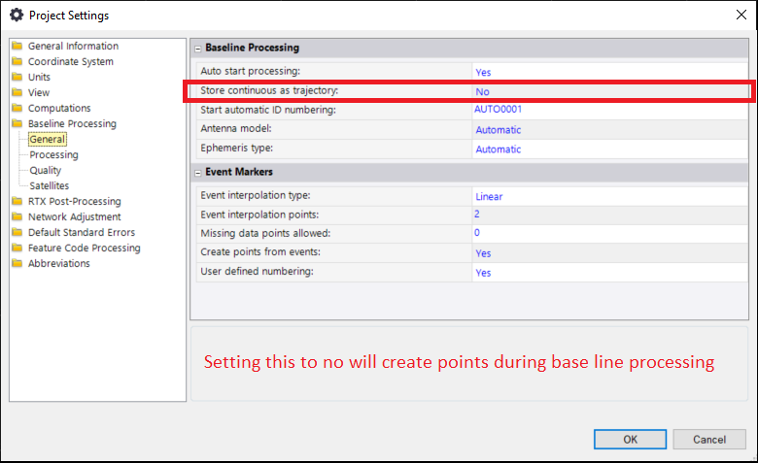Click the Coordinate System folder icon
Image resolution: width=758 pixels, height=463 pixels.
click(17, 62)
